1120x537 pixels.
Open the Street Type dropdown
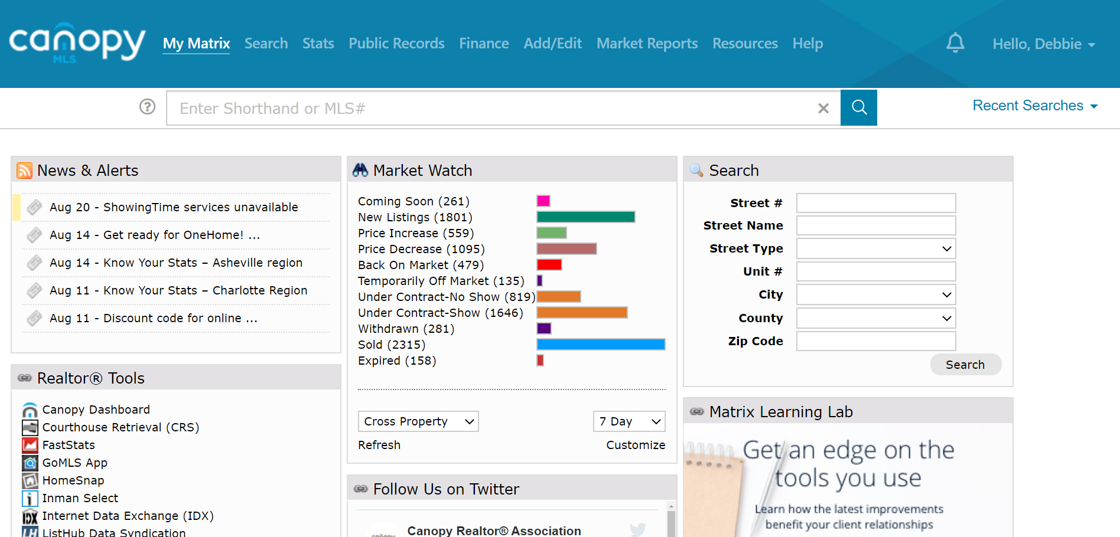coord(875,248)
